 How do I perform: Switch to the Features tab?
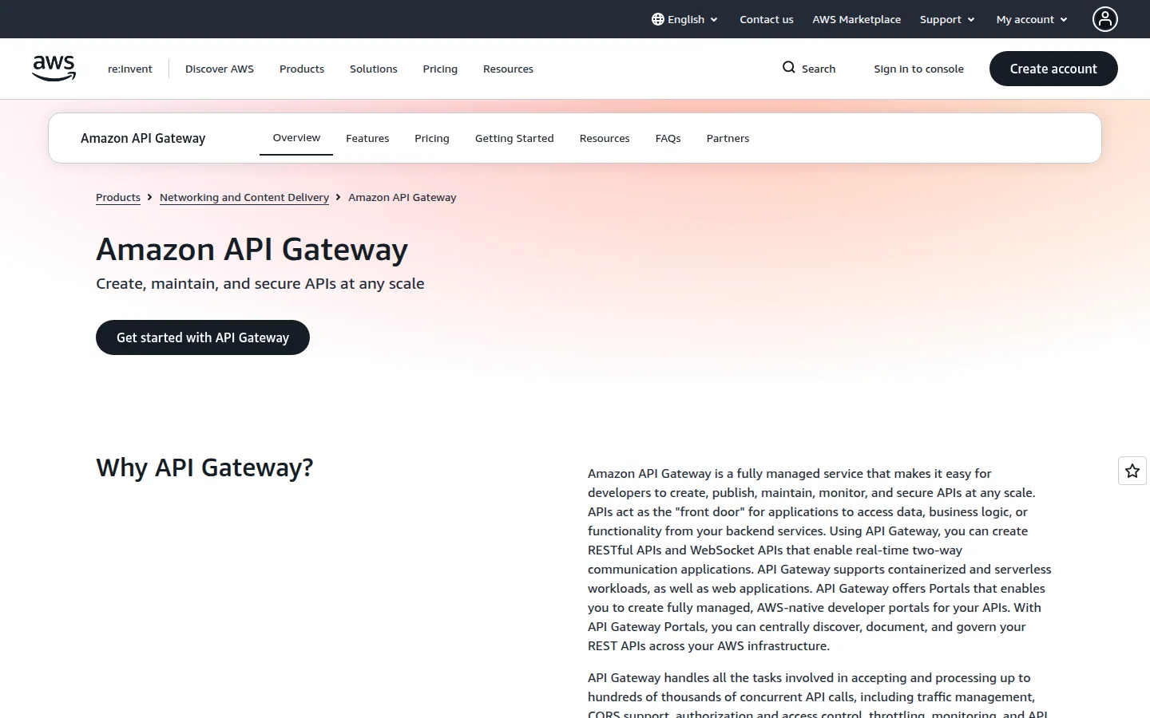pyautogui.click(x=367, y=138)
